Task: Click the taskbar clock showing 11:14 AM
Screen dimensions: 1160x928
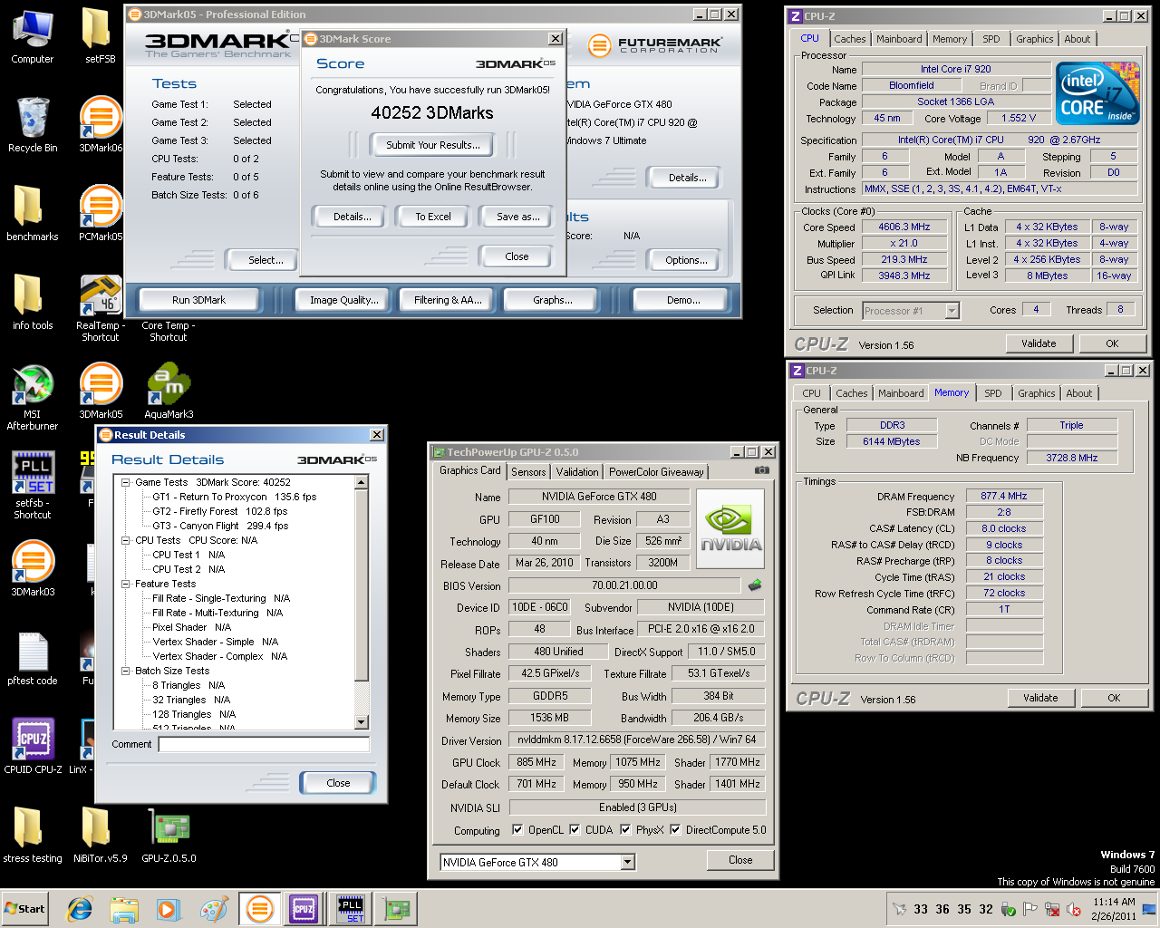Action: (1114, 909)
